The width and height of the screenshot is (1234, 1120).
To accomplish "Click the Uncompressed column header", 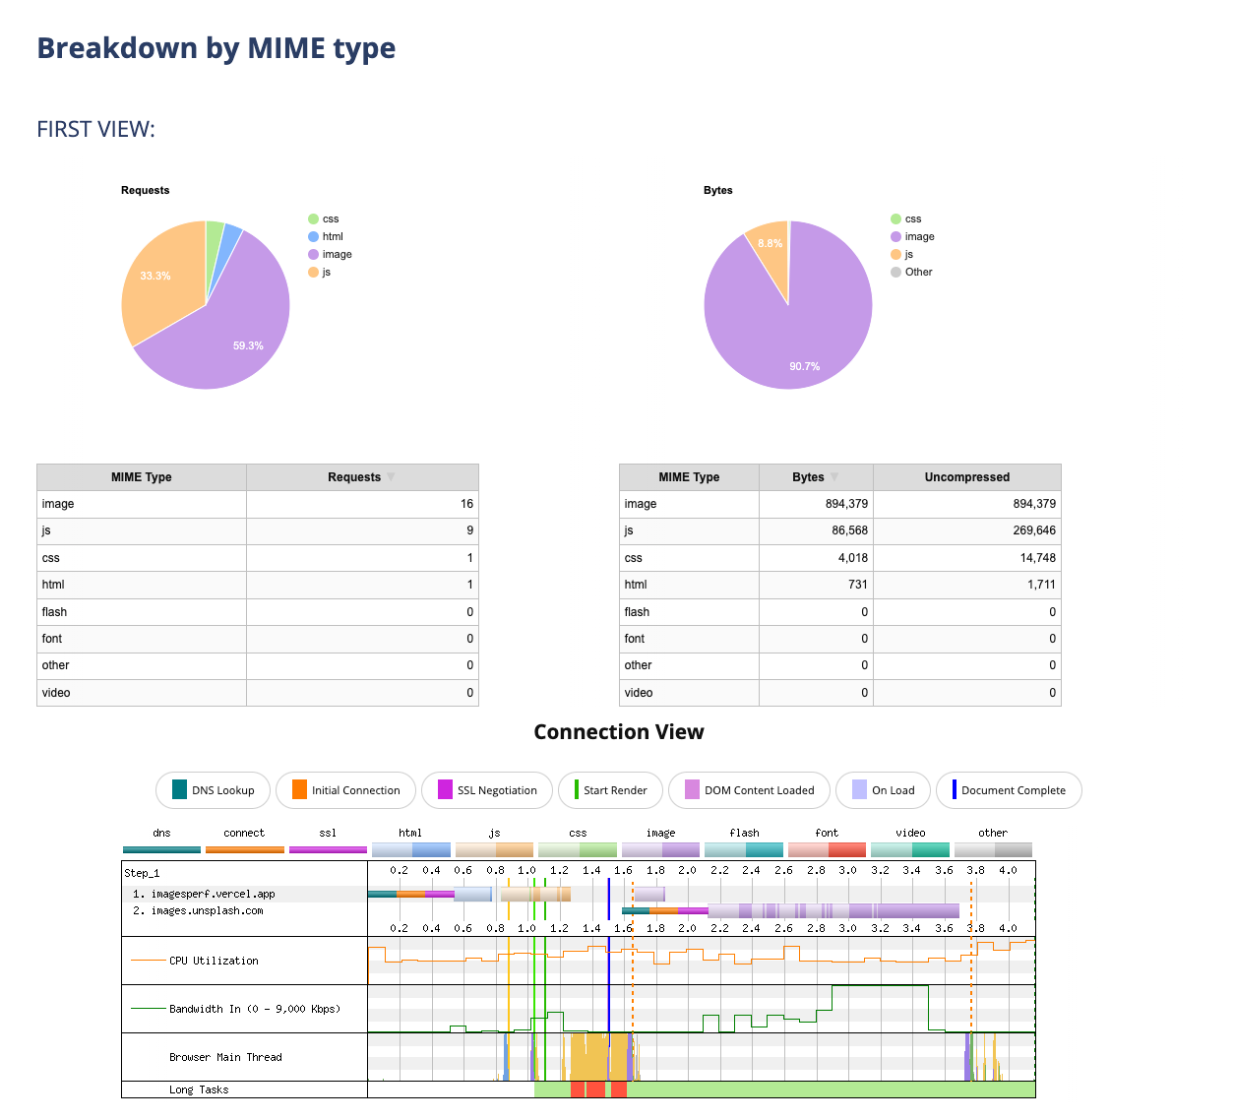I will tap(966, 476).
